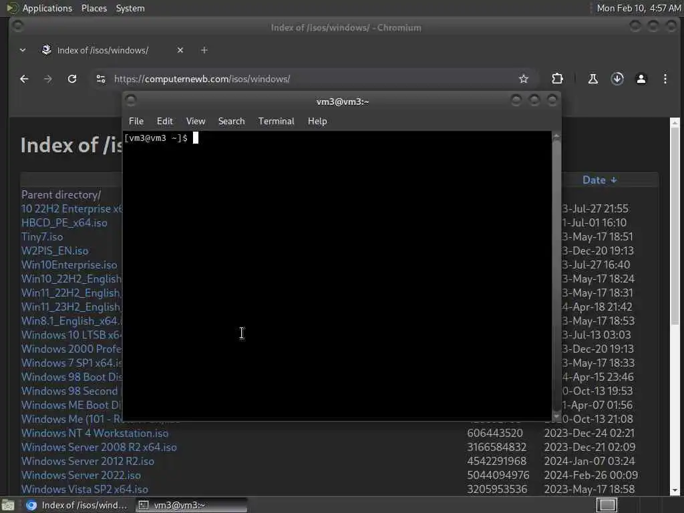This screenshot has height=513, width=684.
Task: Sort listing by the Date column
Action: 599,180
